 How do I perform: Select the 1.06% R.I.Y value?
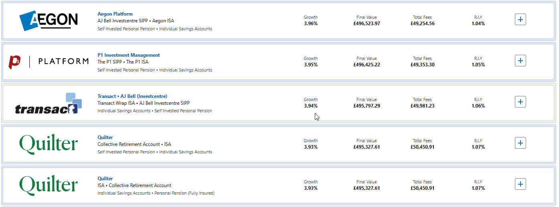tap(478, 106)
